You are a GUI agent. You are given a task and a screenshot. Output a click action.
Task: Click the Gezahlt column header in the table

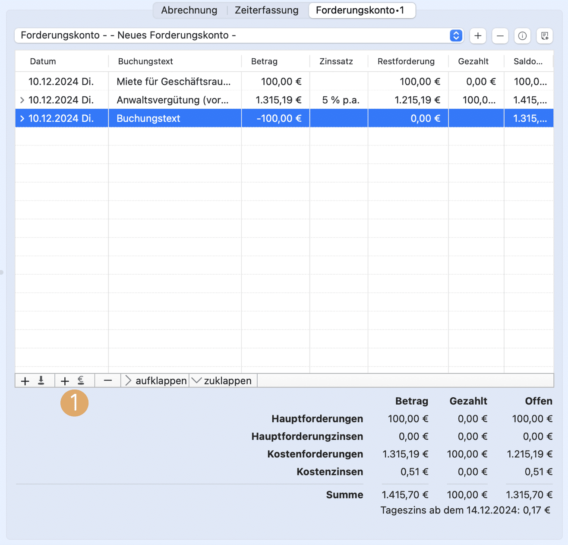(x=476, y=61)
